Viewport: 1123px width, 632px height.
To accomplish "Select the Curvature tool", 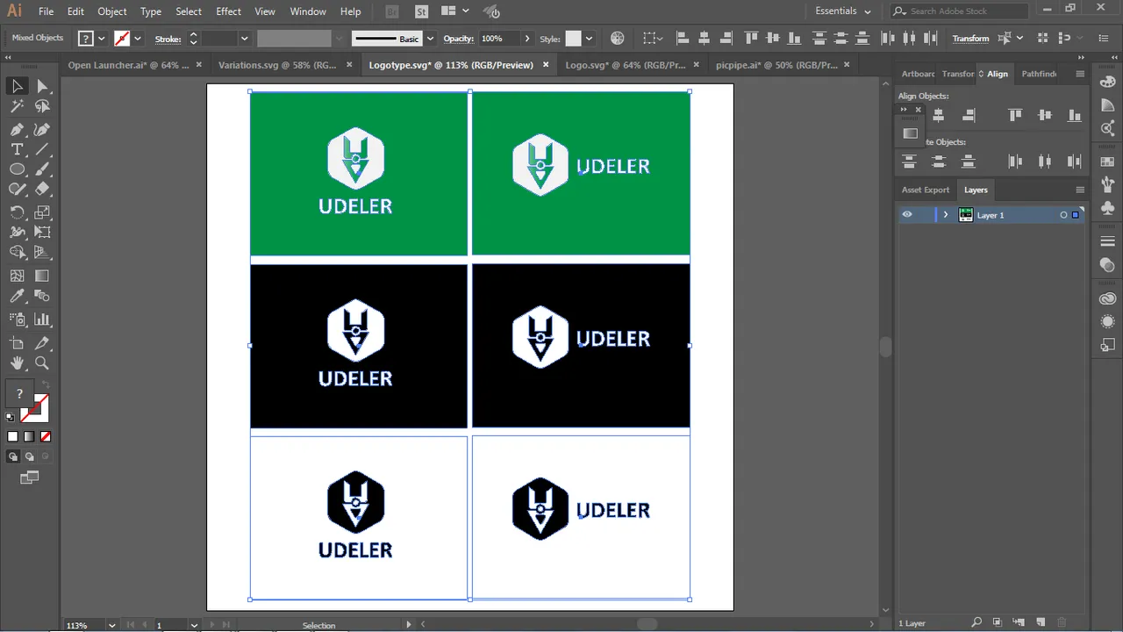I will (x=42, y=129).
